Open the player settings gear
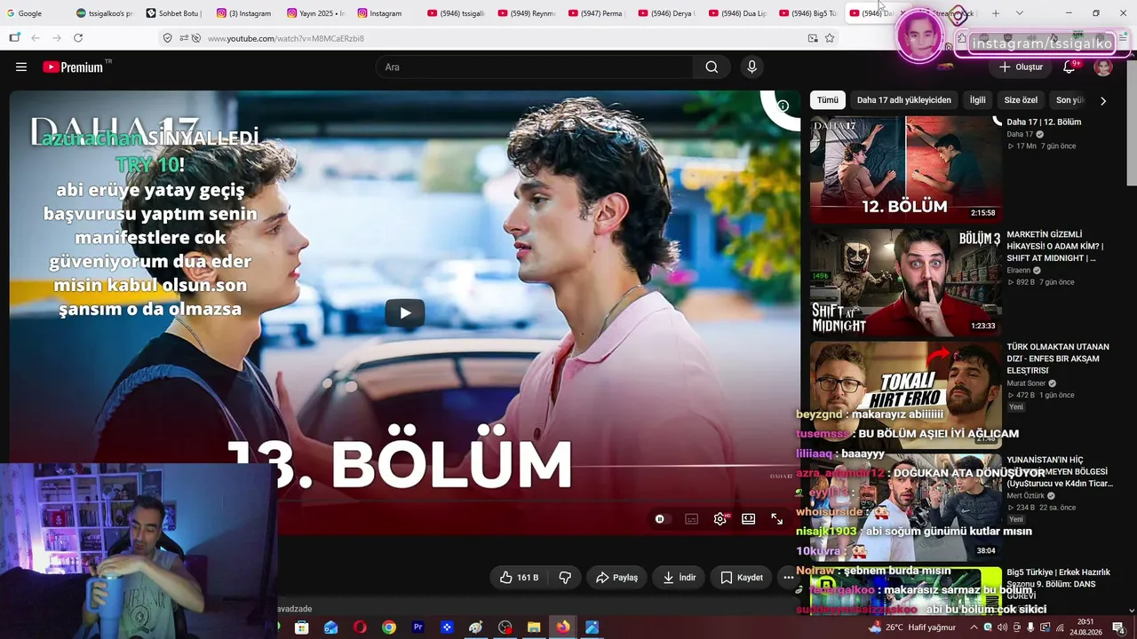The image size is (1137, 639). [720, 519]
